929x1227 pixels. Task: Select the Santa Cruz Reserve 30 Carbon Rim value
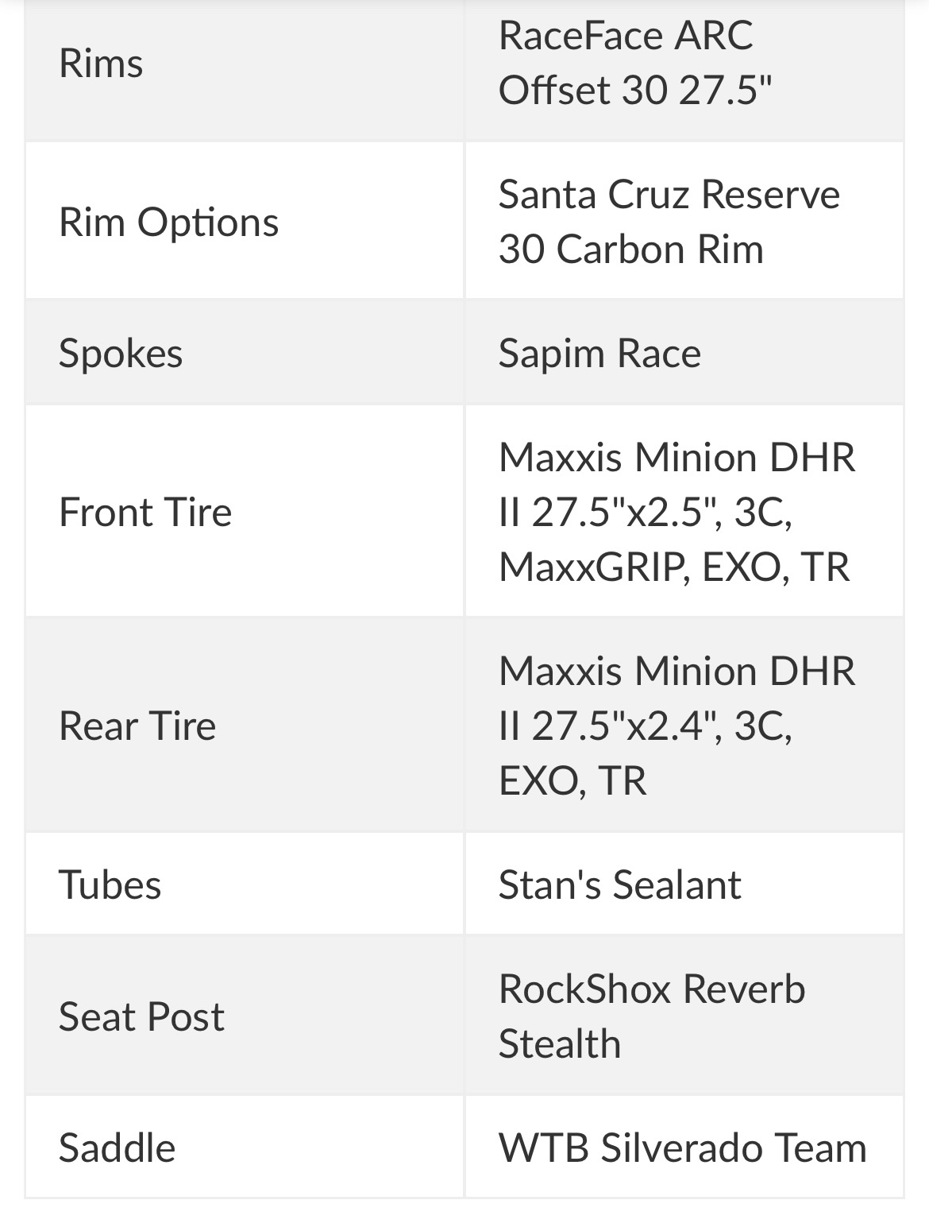point(669,222)
